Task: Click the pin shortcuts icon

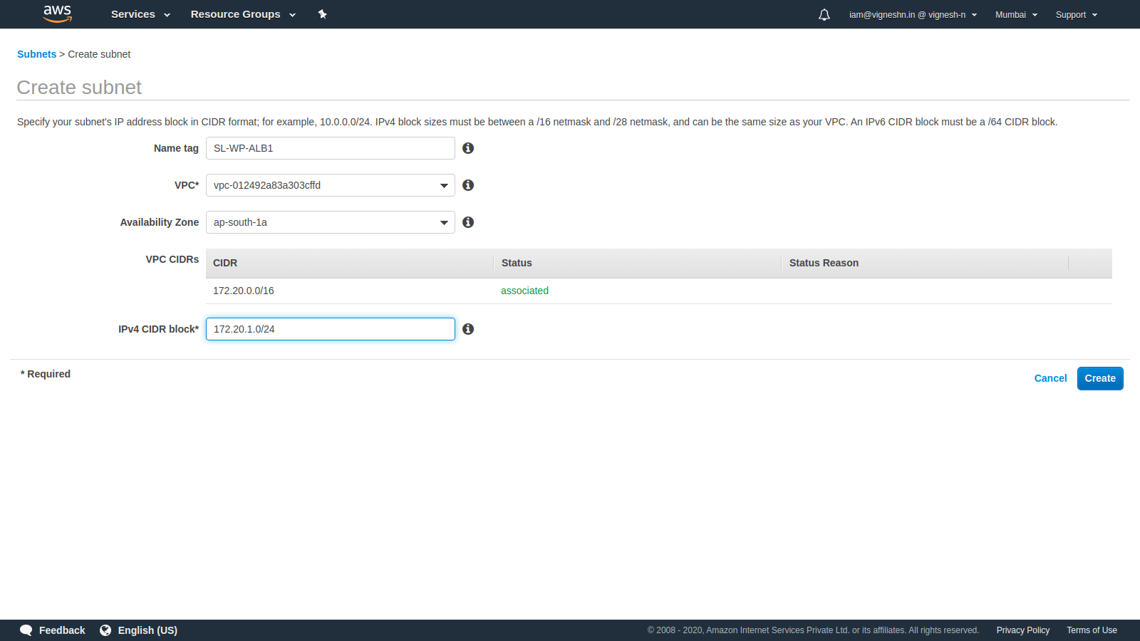Action: pyautogui.click(x=322, y=14)
